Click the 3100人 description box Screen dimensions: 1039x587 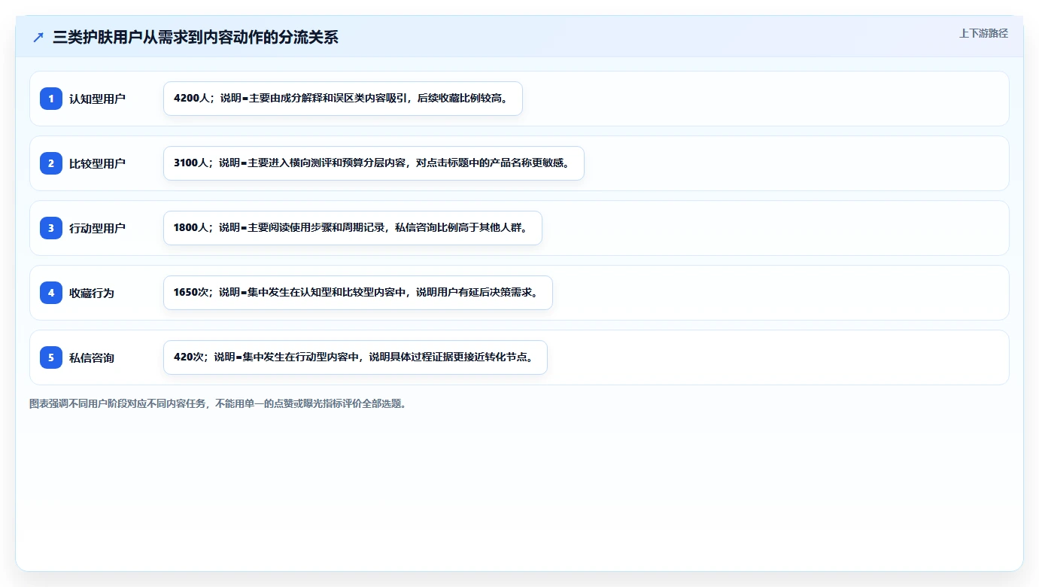click(x=374, y=163)
